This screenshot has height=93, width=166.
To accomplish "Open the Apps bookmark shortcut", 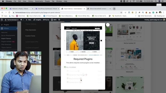I will [4, 16].
